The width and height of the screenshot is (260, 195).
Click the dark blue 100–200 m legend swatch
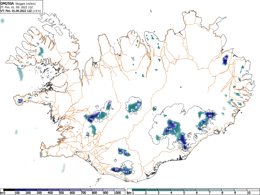(20, 190)
